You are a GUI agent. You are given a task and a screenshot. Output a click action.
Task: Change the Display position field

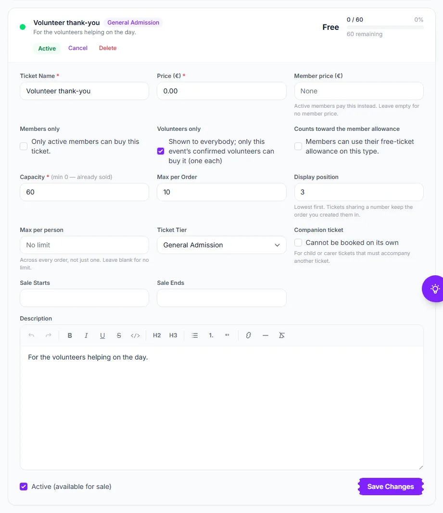pyautogui.click(x=359, y=192)
